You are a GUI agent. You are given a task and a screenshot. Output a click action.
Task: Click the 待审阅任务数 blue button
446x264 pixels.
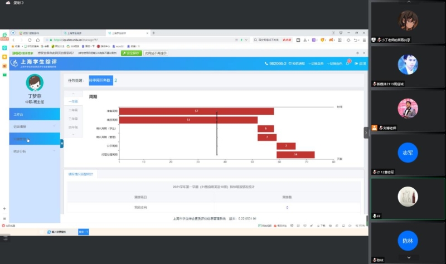(101, 80)
